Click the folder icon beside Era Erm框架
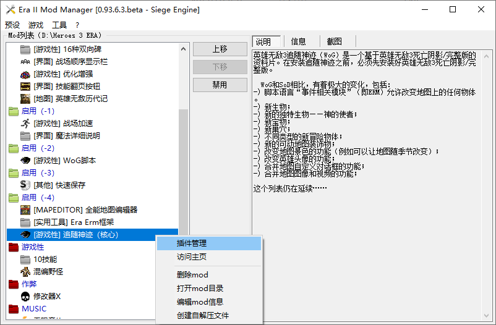Image resolution: width=496 pixels, height=325 pixels. tap(25, 222)
